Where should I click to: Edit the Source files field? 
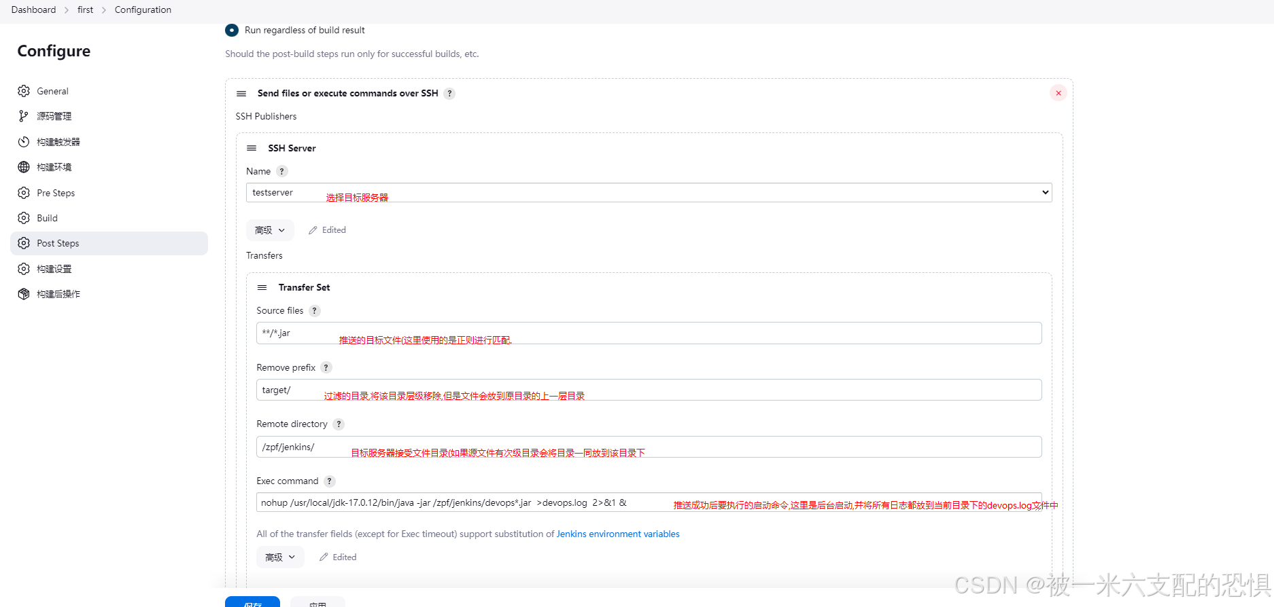(x=649, y=333)
